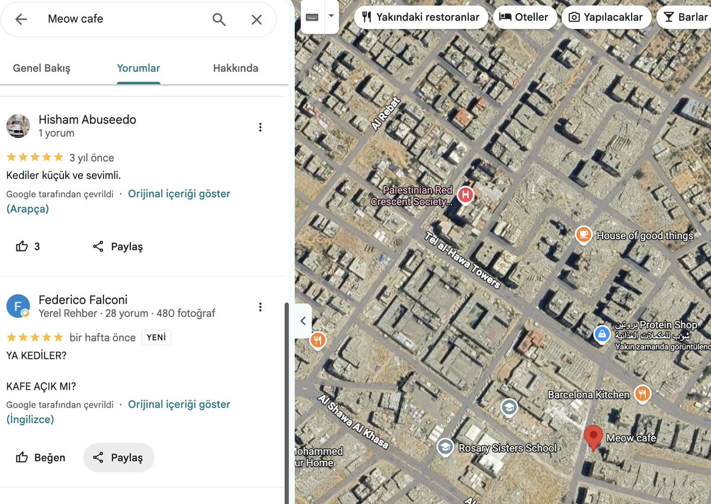Click the House of good things cafe marker
The height and width of the screenshot is (504, 711).
[584, 235]
